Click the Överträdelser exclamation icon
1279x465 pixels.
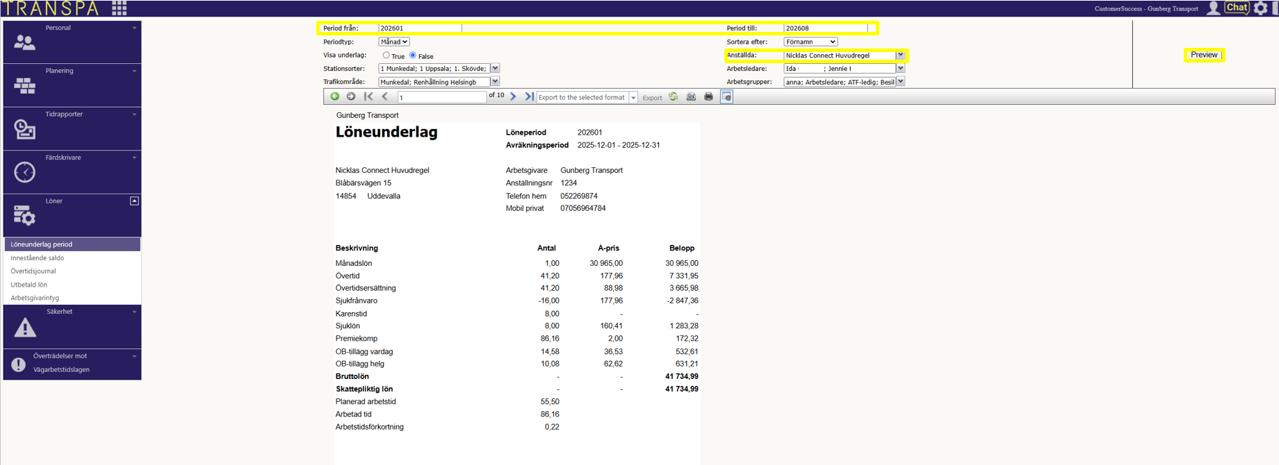(19, 364)
